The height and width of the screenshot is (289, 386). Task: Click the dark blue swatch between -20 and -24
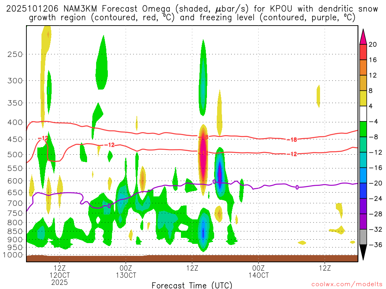[363, 191]
